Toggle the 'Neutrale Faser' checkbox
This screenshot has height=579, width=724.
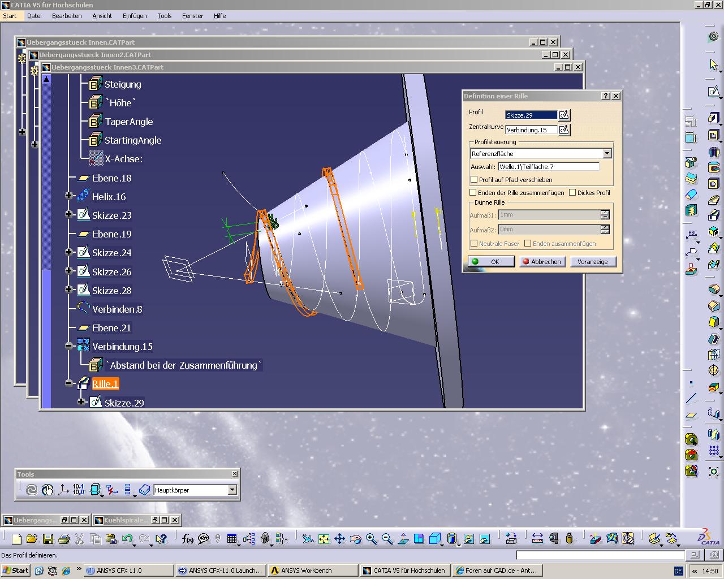pos(474,244)
